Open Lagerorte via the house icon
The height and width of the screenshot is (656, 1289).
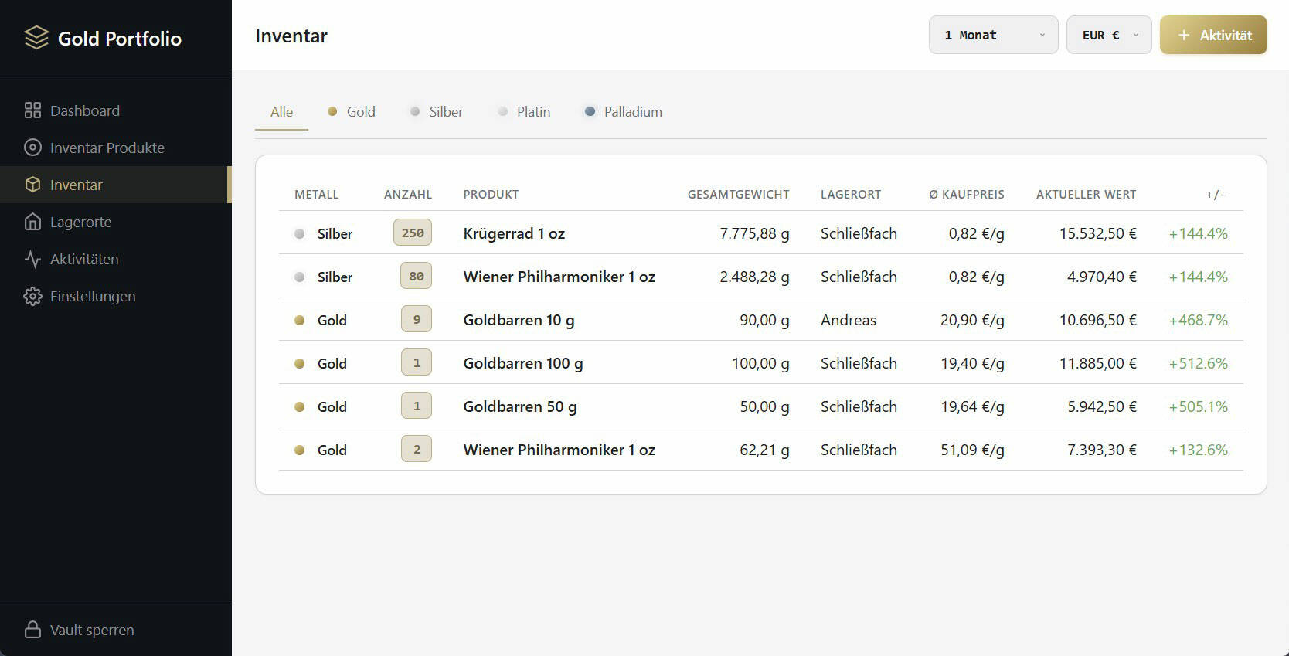coord(32,222)
